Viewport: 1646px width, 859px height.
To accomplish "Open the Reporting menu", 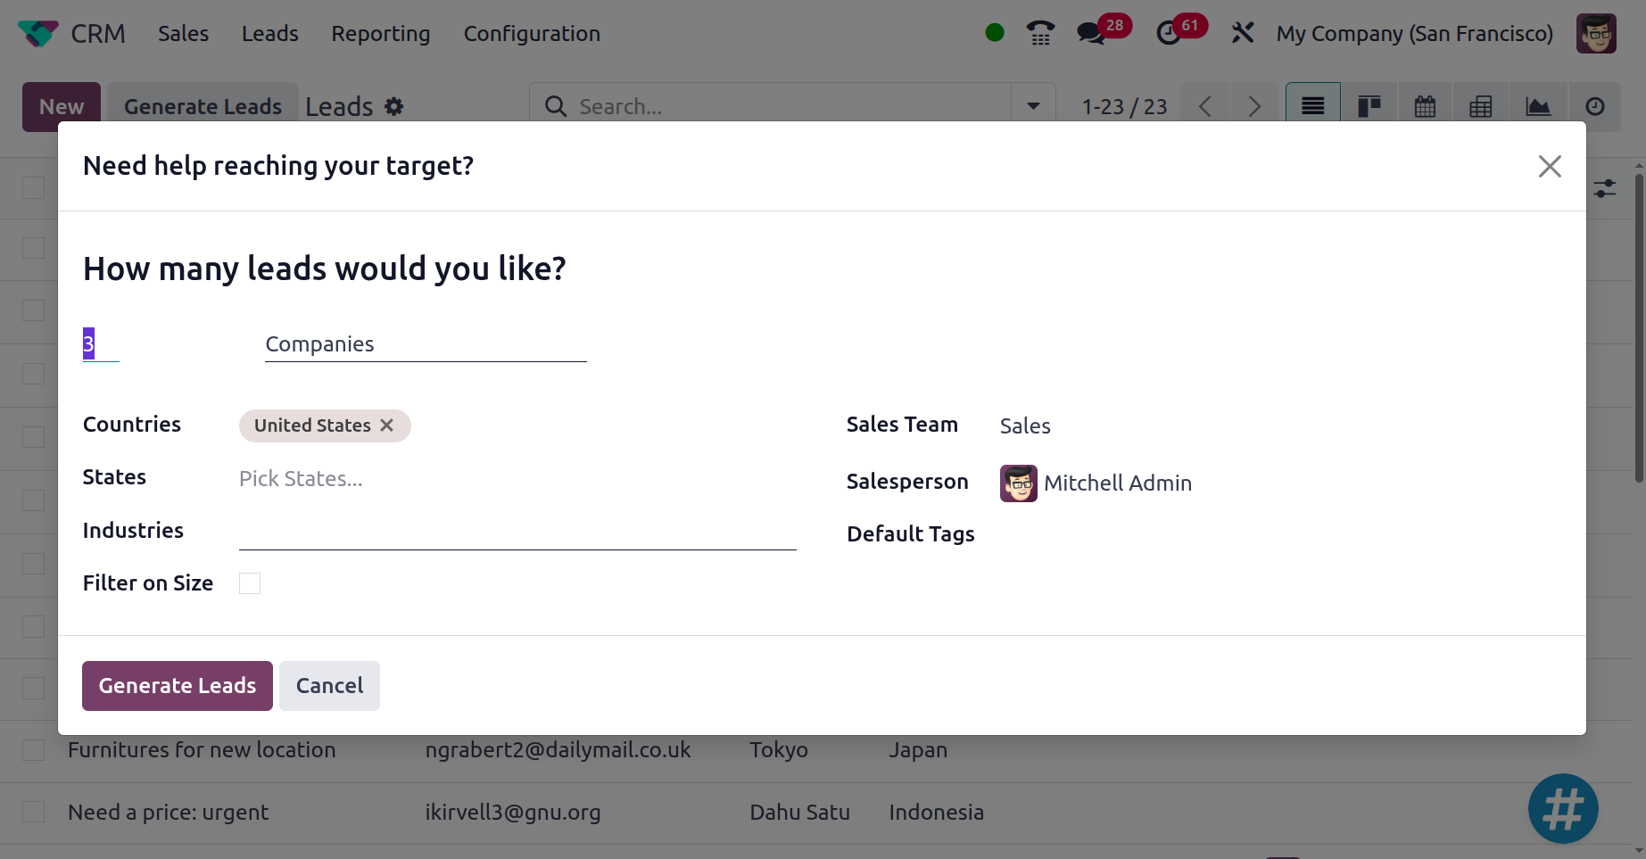I will click(x=381, y=34).
